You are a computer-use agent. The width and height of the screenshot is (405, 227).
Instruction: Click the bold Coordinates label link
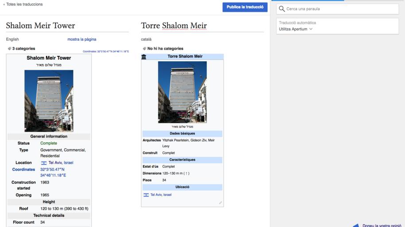coord(23,169)
